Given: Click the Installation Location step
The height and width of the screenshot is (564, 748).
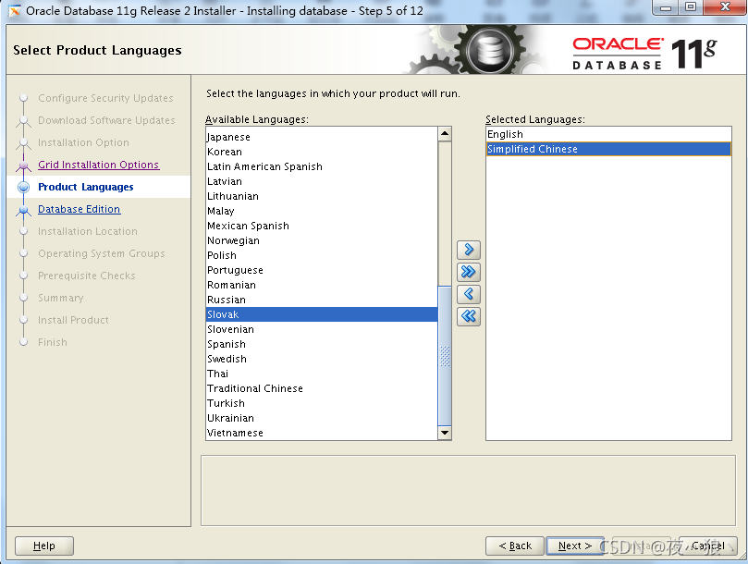Looking at the screenshot, I should [88, 231].
